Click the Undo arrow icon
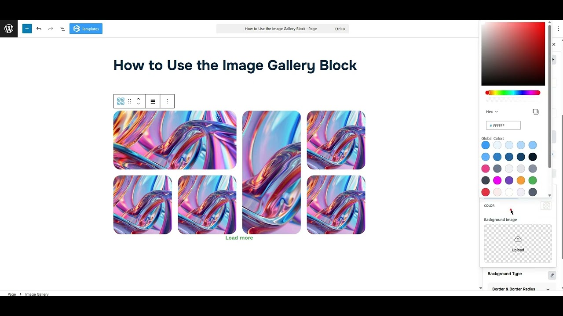Viewport: 563px width, 316px height. coord(39,29)
